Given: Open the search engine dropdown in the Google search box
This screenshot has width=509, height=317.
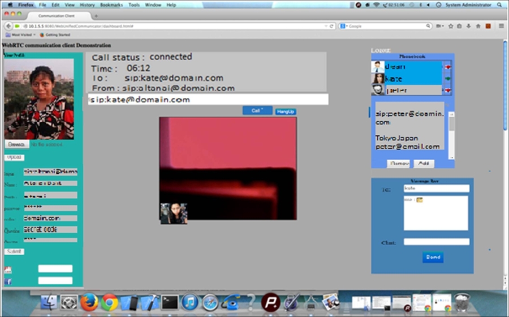Looking at the screenshot, I should pyautogui.click(x=343, y=26).
